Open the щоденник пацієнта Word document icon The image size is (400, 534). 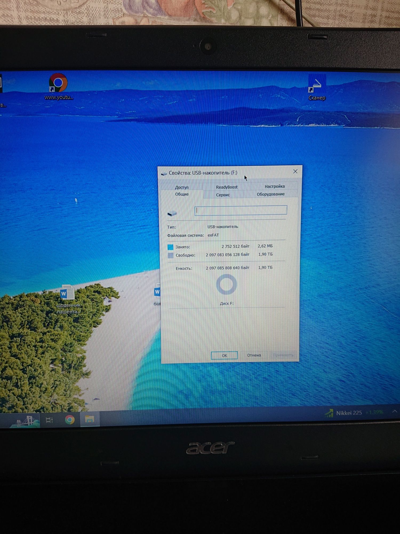(68, 299)
